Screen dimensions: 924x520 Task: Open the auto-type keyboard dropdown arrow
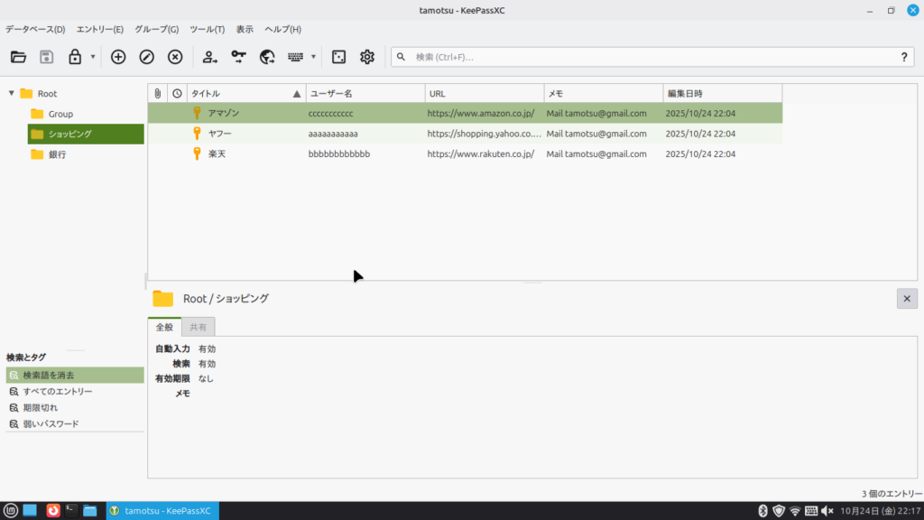coord(313,57)
